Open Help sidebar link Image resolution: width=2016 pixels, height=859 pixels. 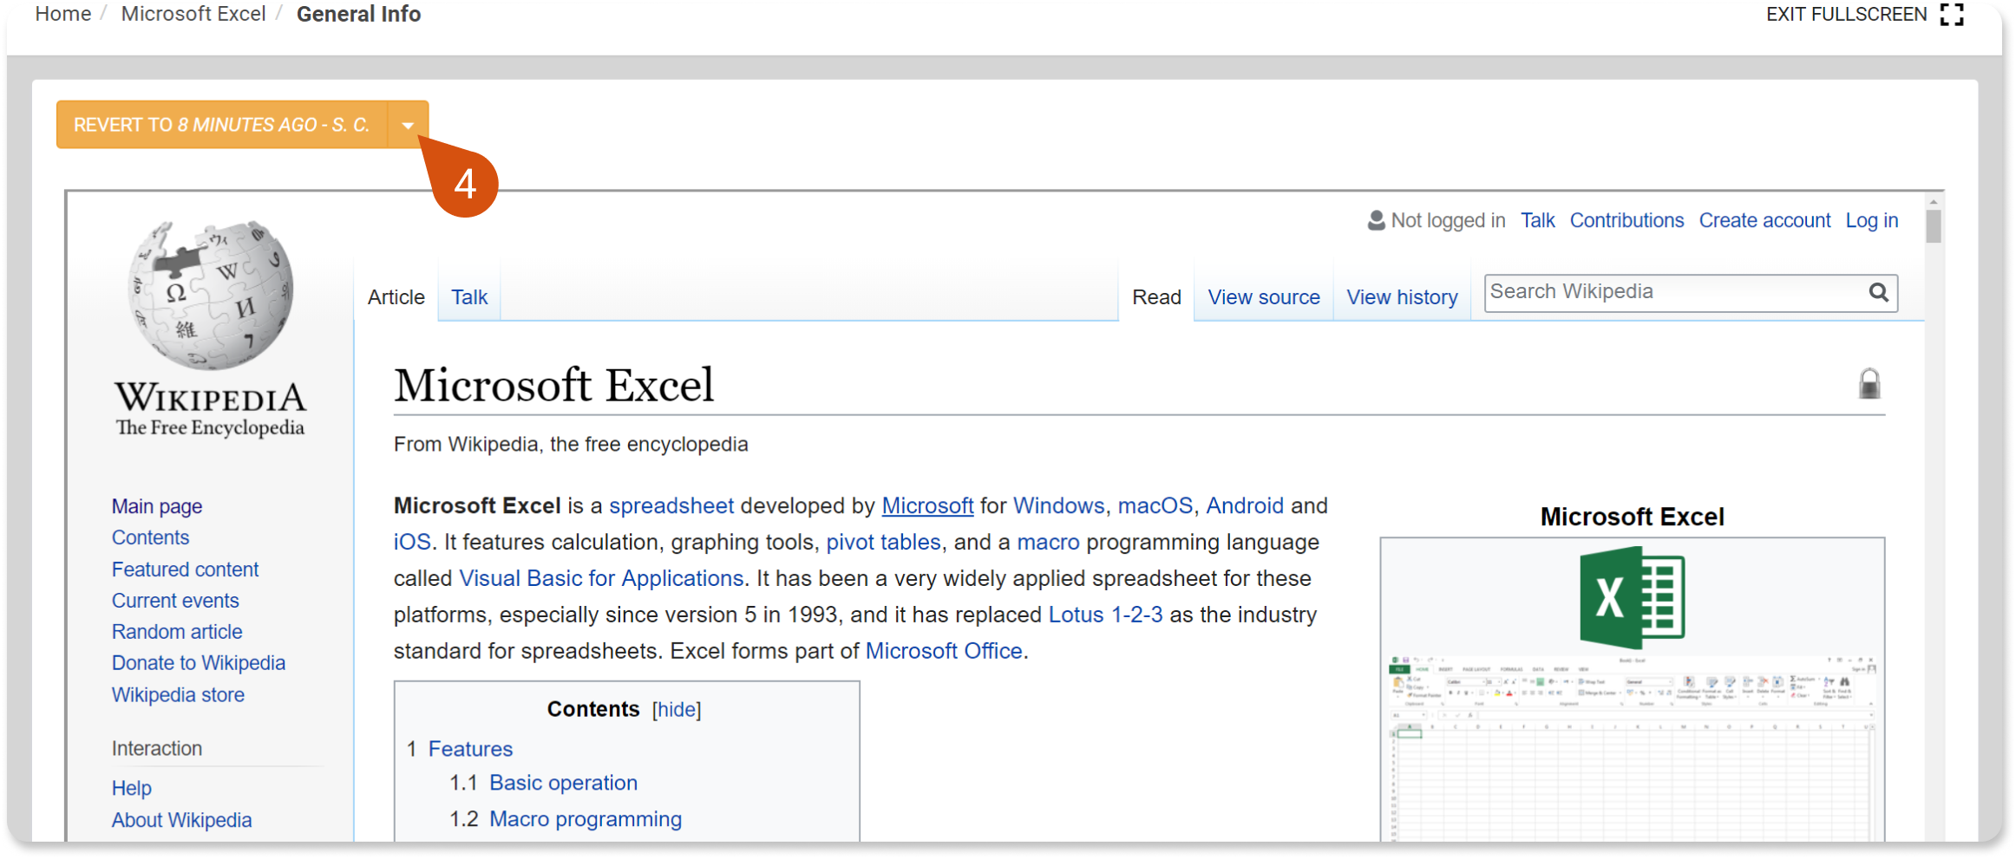(132, 789)
